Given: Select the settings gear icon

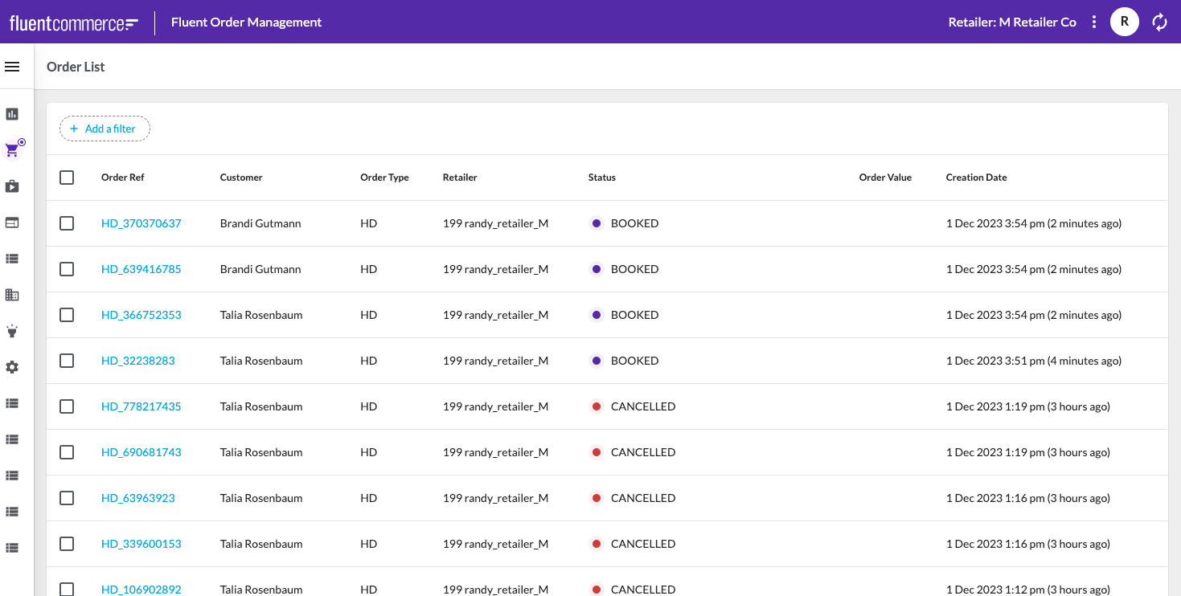Looking at the screenshot, I should tap(12, 367).
